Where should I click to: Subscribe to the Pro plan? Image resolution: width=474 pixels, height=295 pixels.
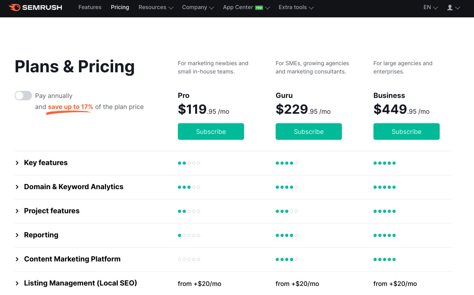coord(211,132)
